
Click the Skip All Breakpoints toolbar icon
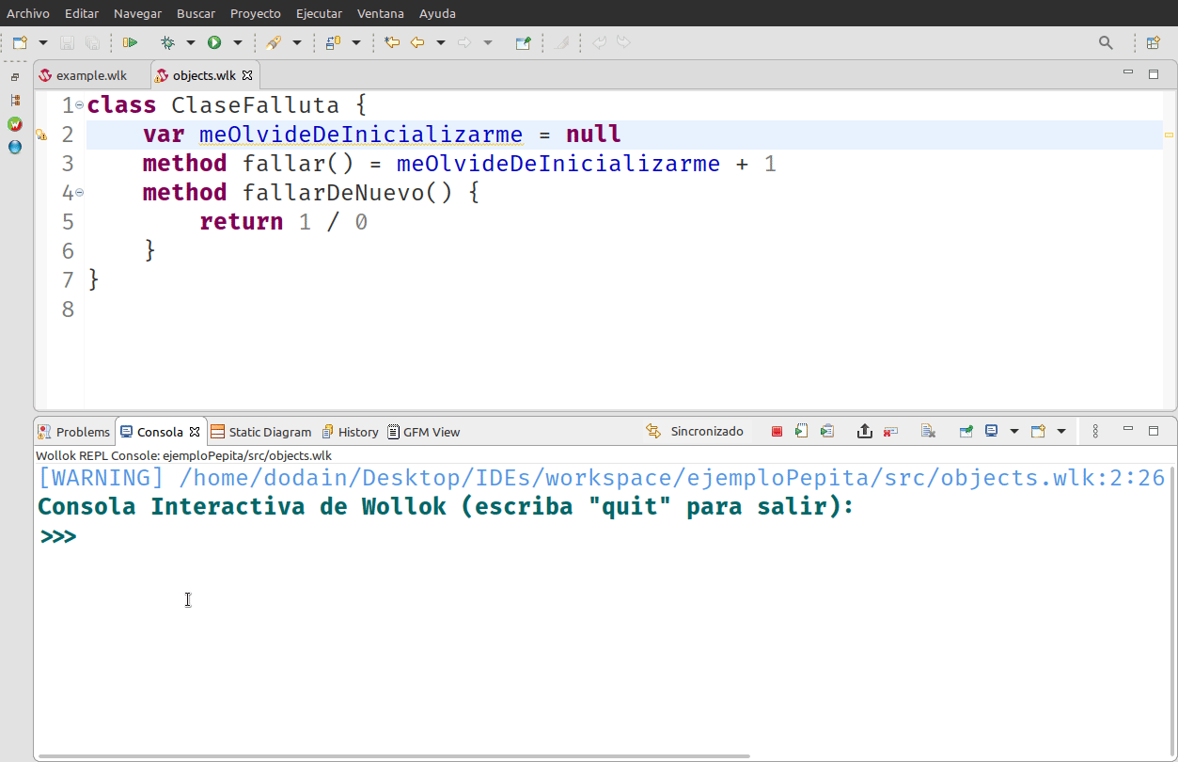pyautogui.click(x=130, y=42)
